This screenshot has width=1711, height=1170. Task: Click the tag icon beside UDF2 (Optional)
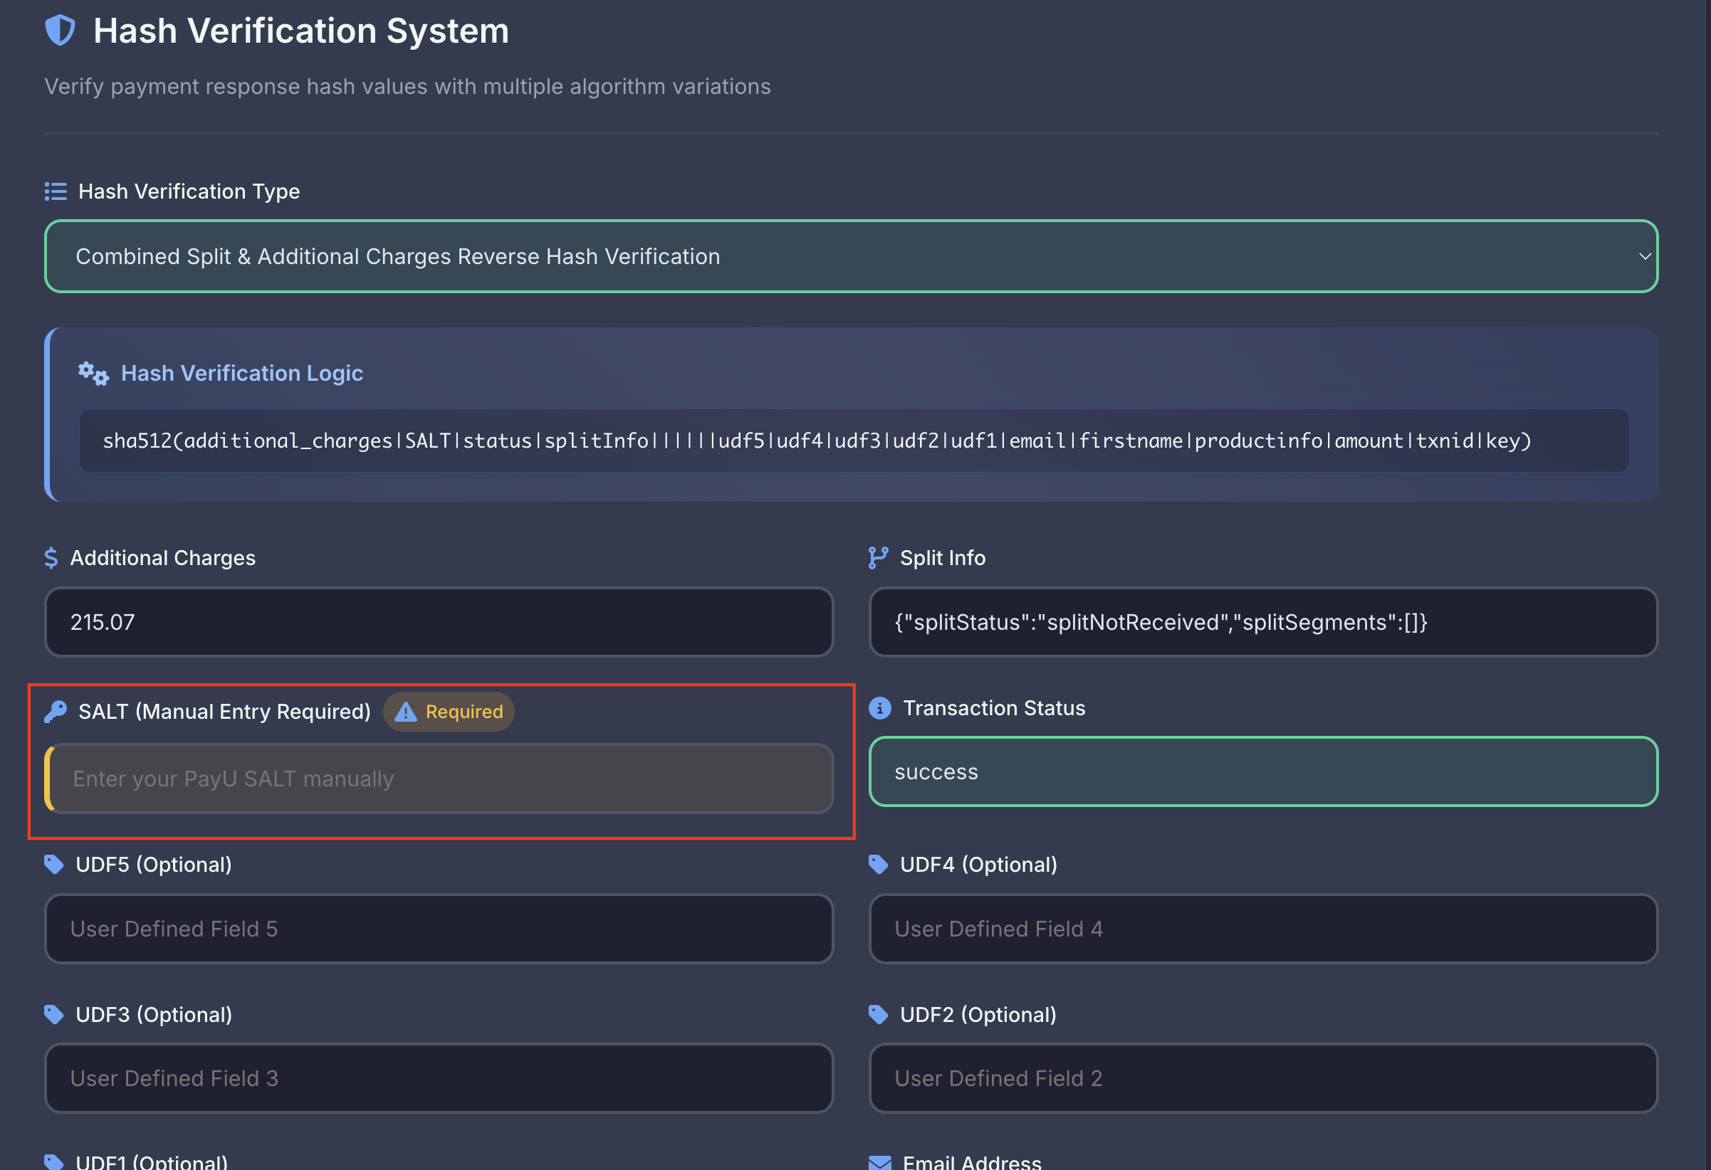coord(879,1014)
